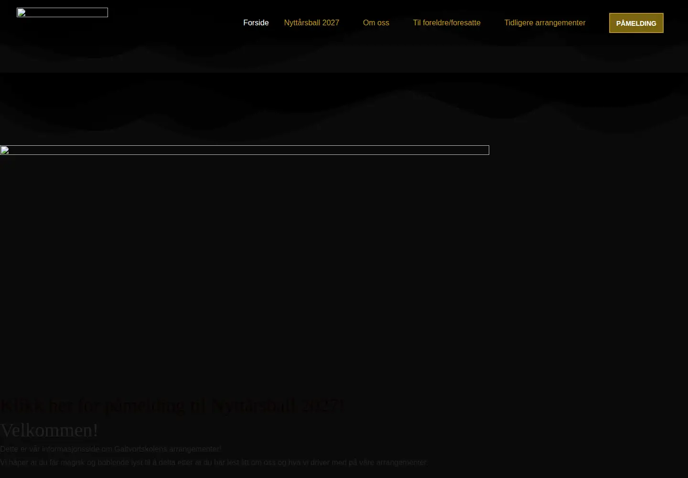The image size is (688, 478).
Task: Click the paragraph starting 'Vi håper at du får magisk'
Action: coord(214,463)
